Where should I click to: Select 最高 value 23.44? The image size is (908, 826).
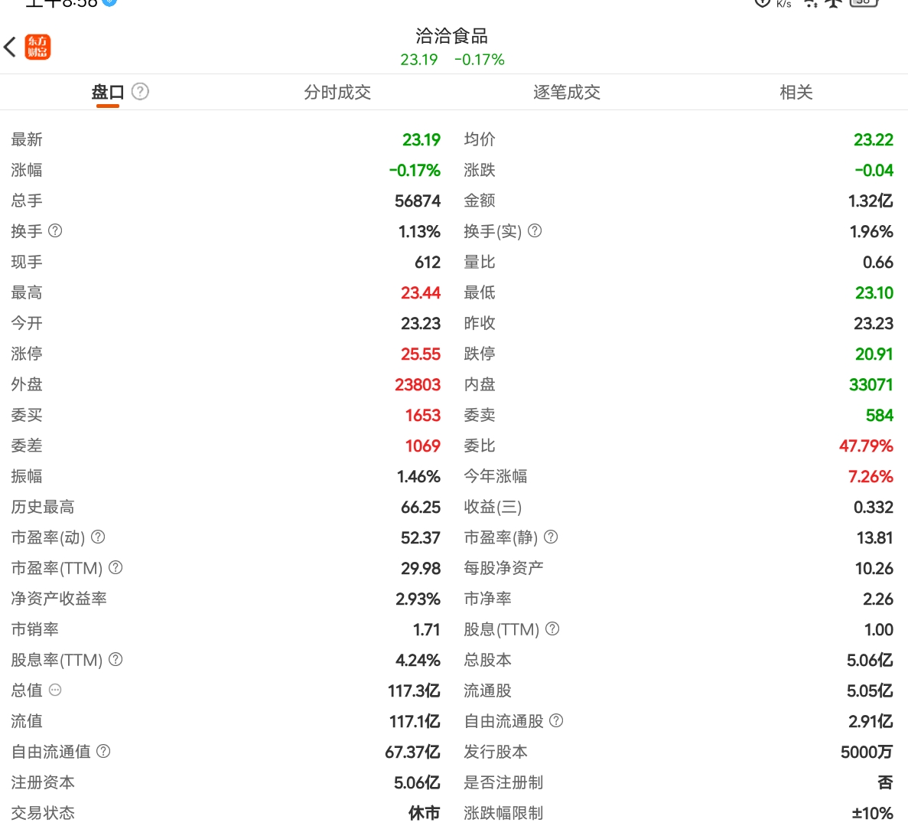point(421,293)
